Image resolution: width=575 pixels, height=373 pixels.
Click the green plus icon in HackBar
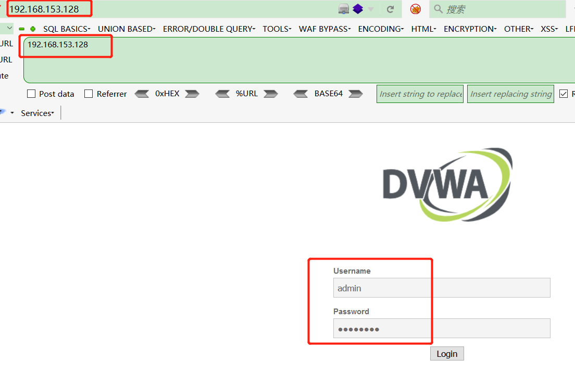click(33, 29)
